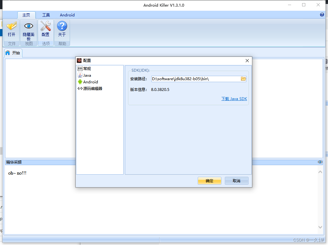328x245 pixels.
Task: Toggle the 隐藏面板 eye icon in the ribbon
Action: [28, 31]
